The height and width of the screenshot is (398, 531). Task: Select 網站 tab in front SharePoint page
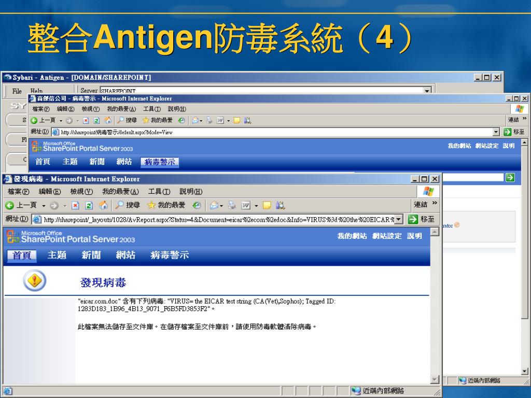coord(125,255)
